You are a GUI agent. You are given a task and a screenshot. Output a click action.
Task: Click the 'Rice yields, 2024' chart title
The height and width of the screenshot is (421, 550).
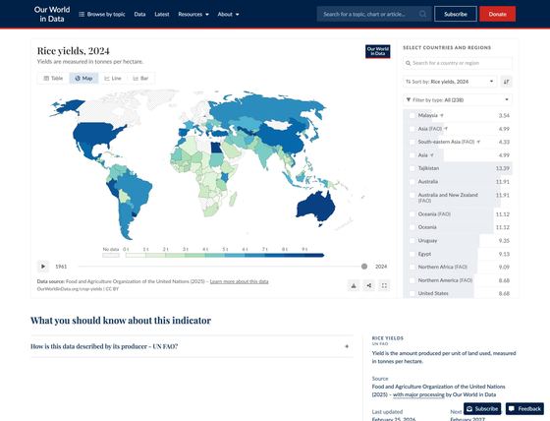(x=74, y=51)
